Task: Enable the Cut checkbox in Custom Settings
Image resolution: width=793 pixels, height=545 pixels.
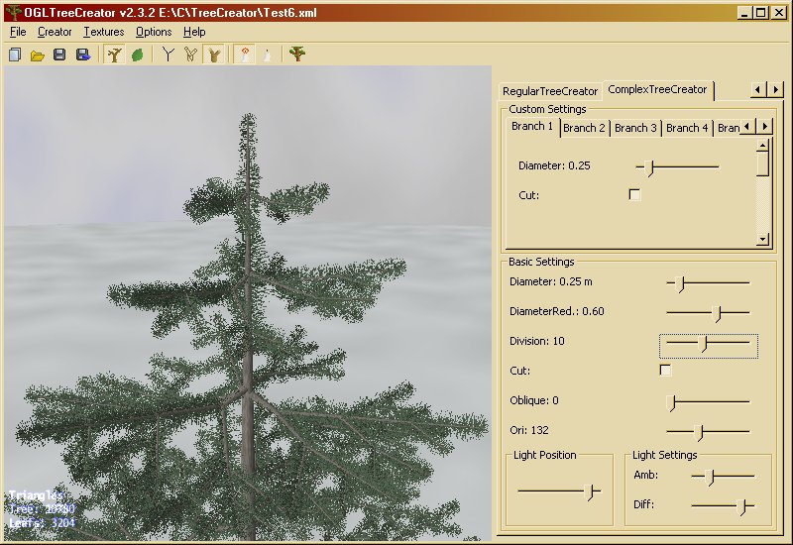Action: (634, 195)
